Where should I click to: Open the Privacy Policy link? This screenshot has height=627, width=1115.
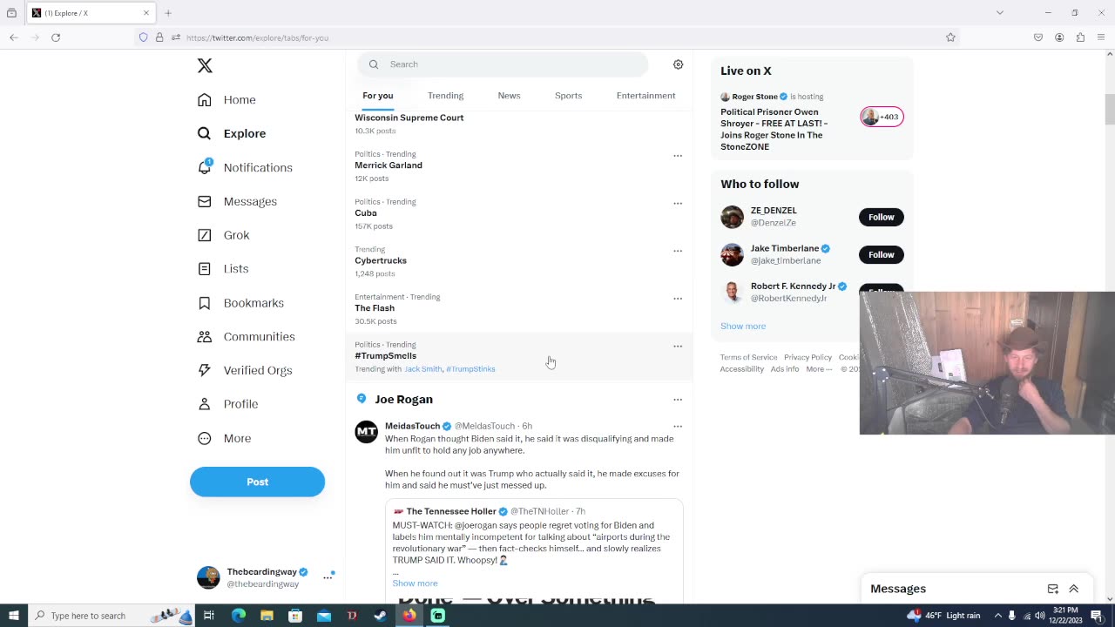coord(808,357)
